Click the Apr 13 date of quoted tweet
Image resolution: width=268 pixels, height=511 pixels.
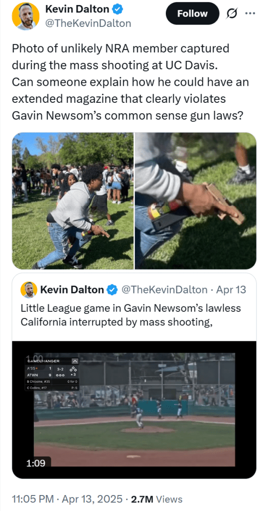(231, 289)
